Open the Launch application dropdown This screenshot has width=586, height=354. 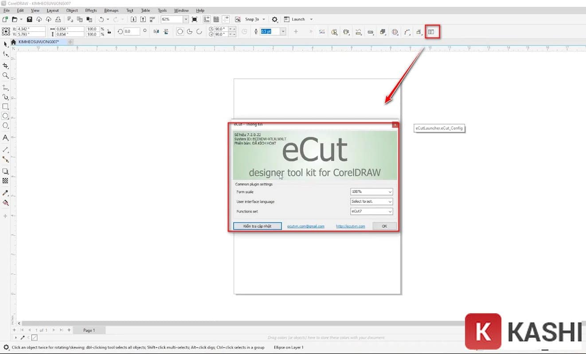tap(311, 19)
